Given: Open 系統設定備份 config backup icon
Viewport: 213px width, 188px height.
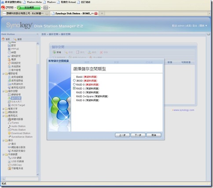Looking at the screenshot, I should [9, 151].
